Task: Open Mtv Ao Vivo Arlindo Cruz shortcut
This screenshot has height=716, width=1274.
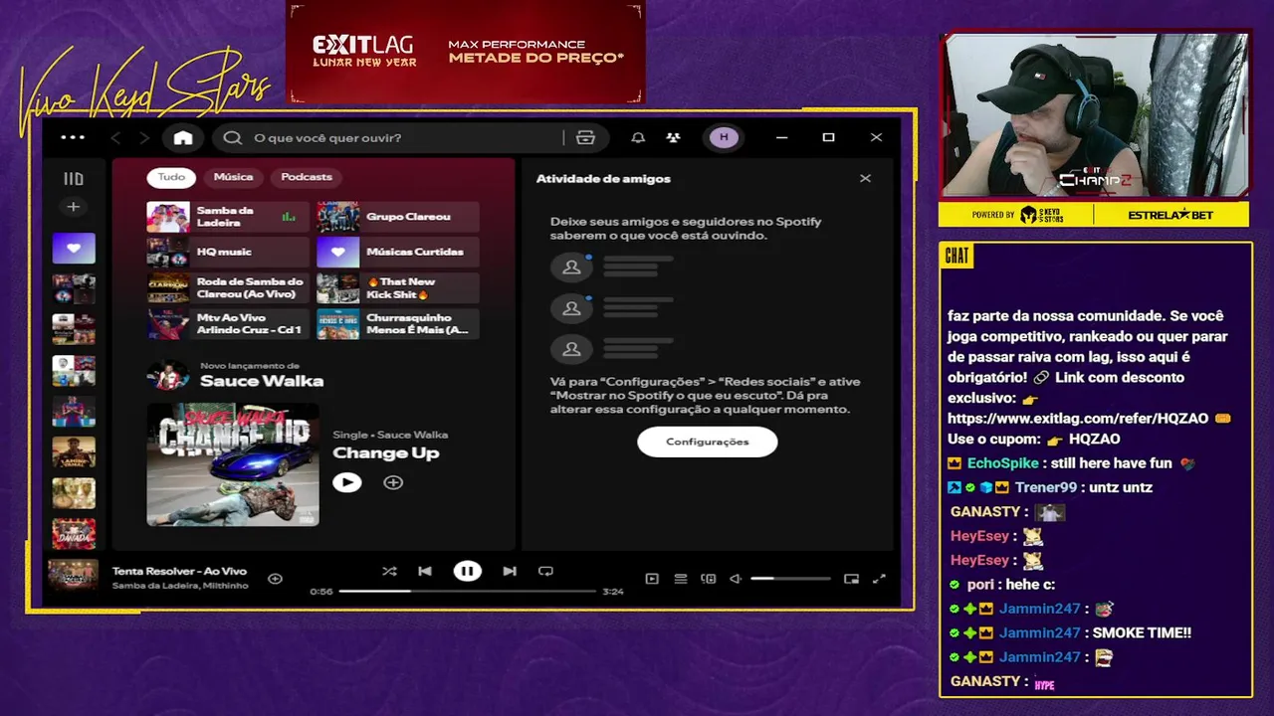Action: [228, 324]
